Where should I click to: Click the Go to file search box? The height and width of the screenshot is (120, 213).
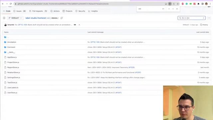(x=192, y=18)
